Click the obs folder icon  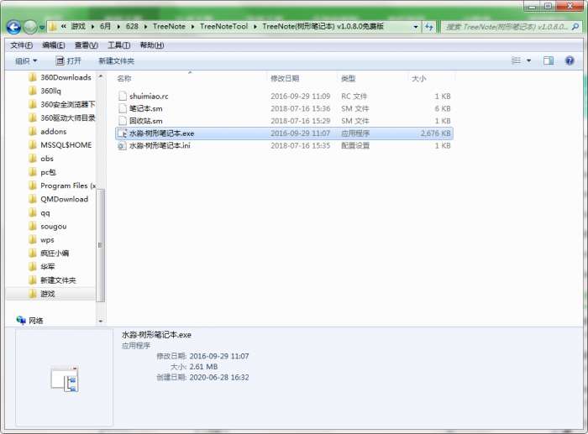point(33,159)
